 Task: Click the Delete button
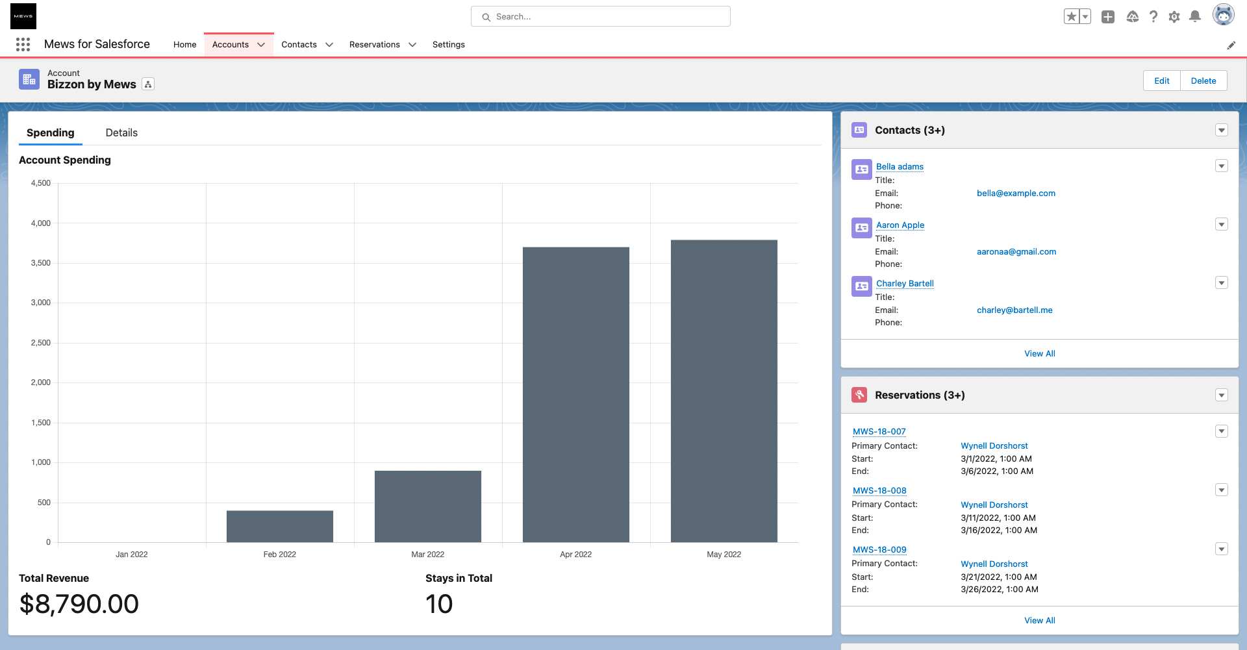(x=1203, y=81)
